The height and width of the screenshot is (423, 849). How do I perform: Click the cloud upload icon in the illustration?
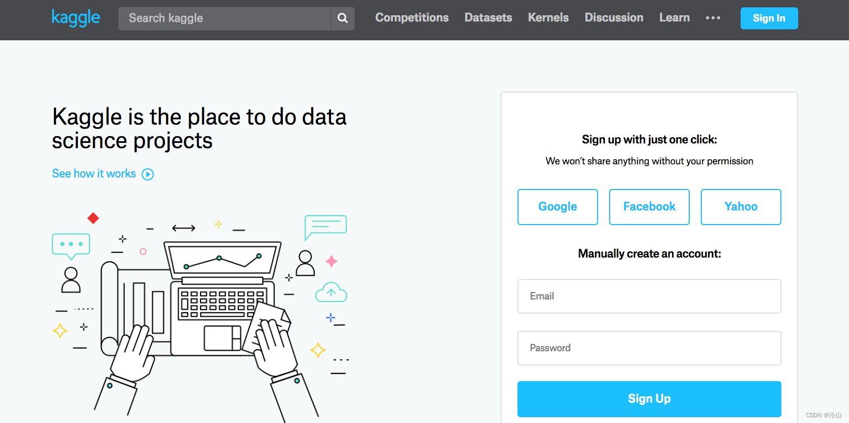pos(331,292)
